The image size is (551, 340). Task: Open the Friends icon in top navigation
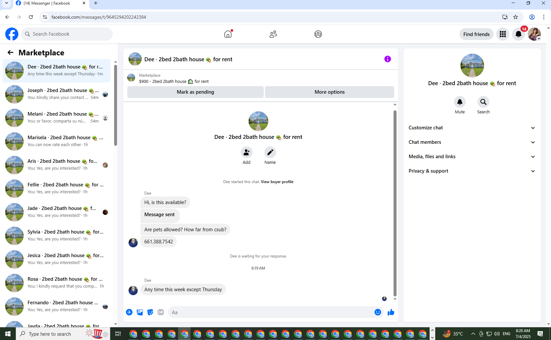[x=273, y=34]
